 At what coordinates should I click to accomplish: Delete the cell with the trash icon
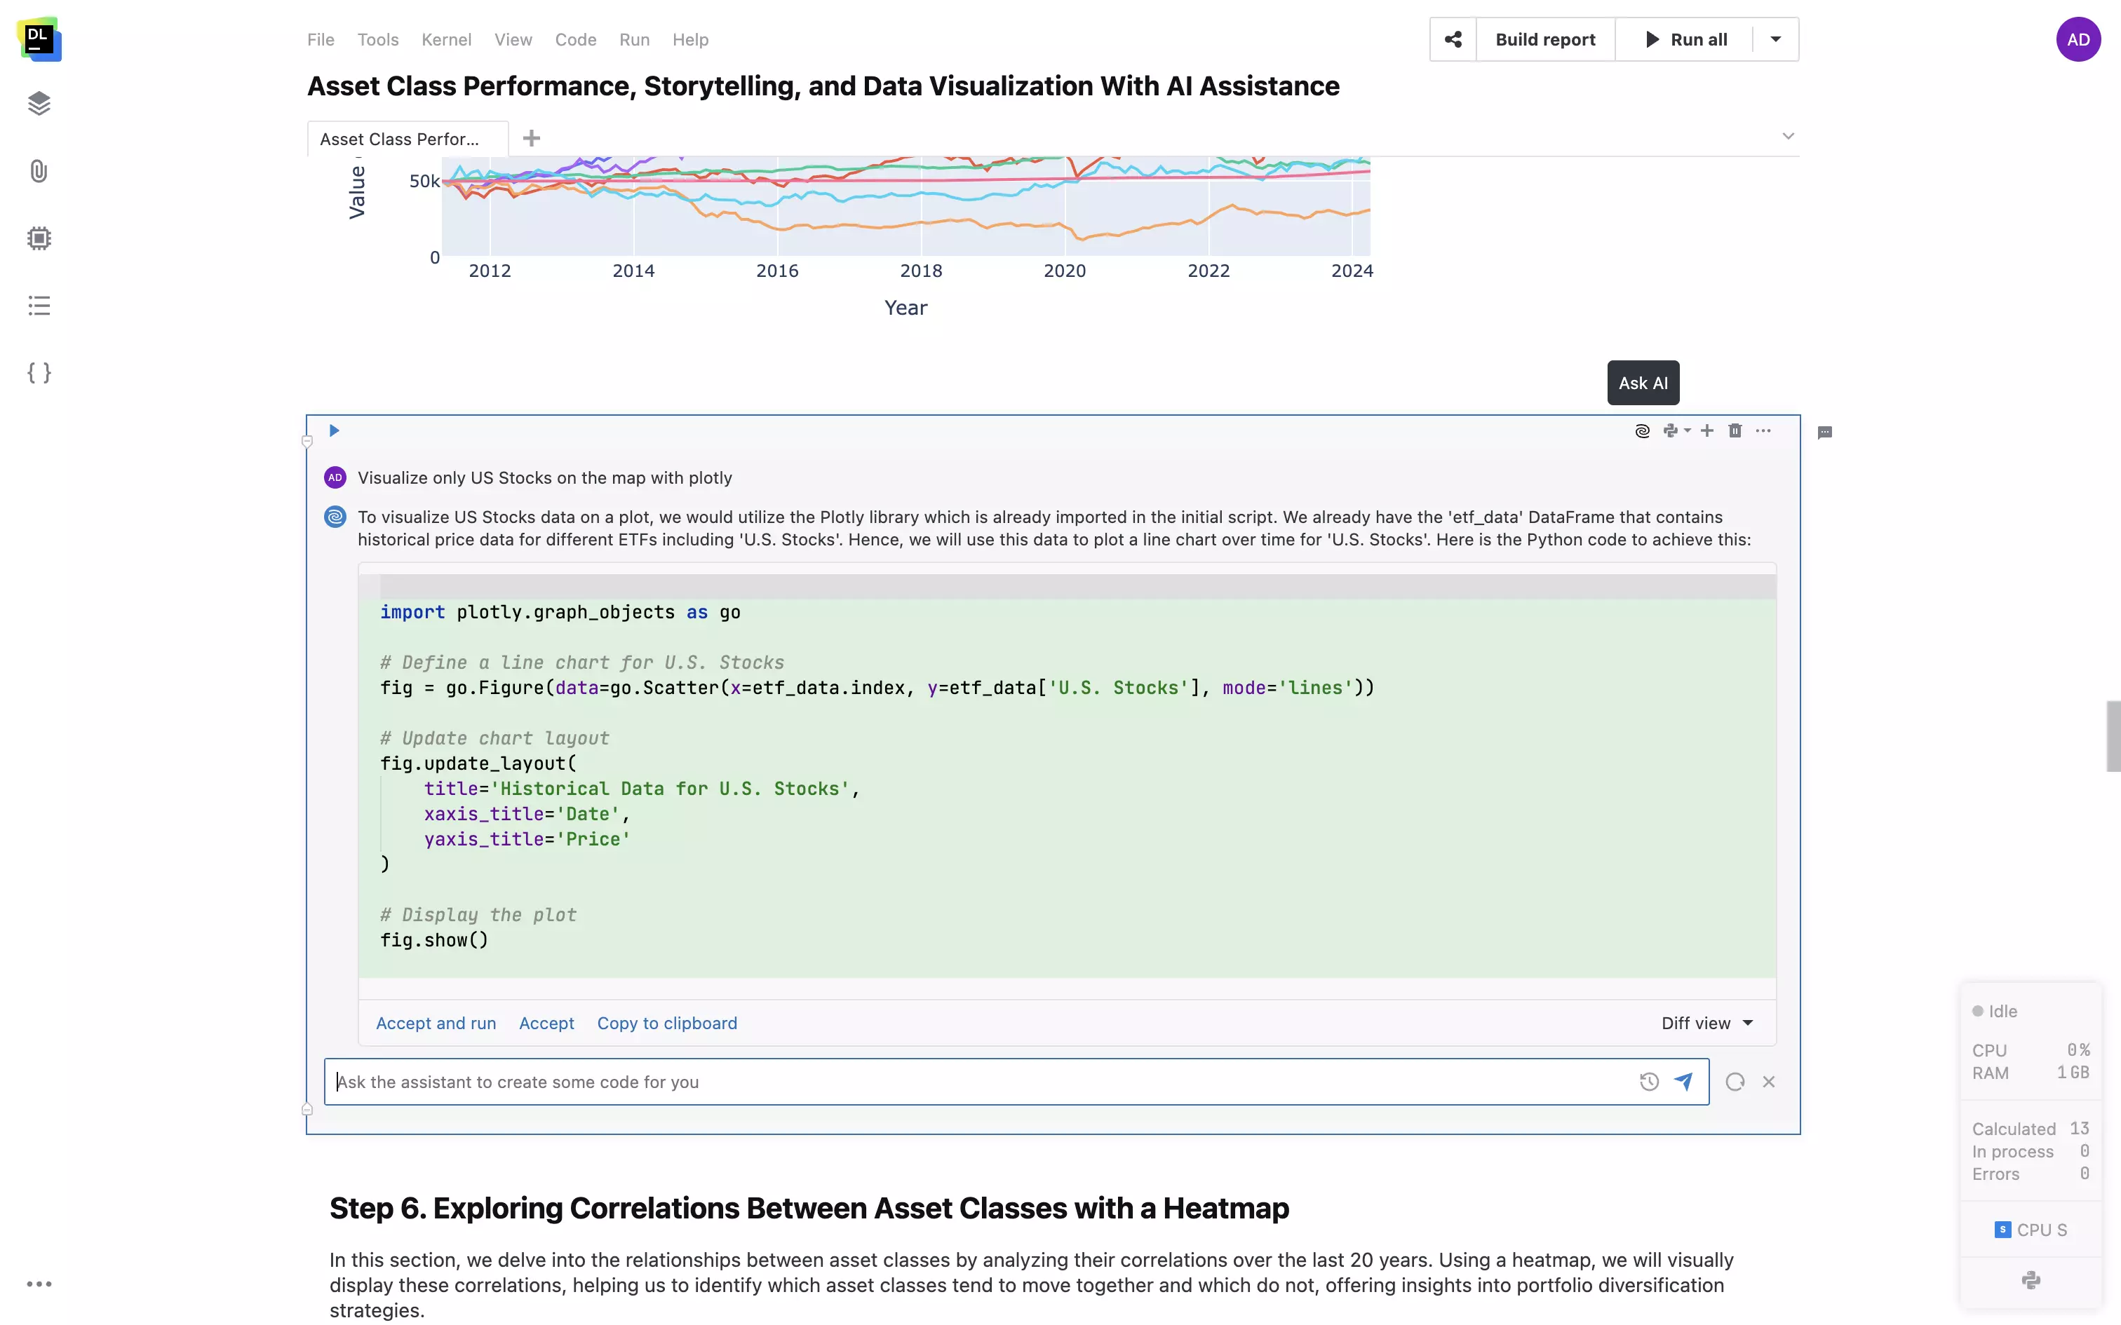pyautogui.click(x=1735, y=430)
